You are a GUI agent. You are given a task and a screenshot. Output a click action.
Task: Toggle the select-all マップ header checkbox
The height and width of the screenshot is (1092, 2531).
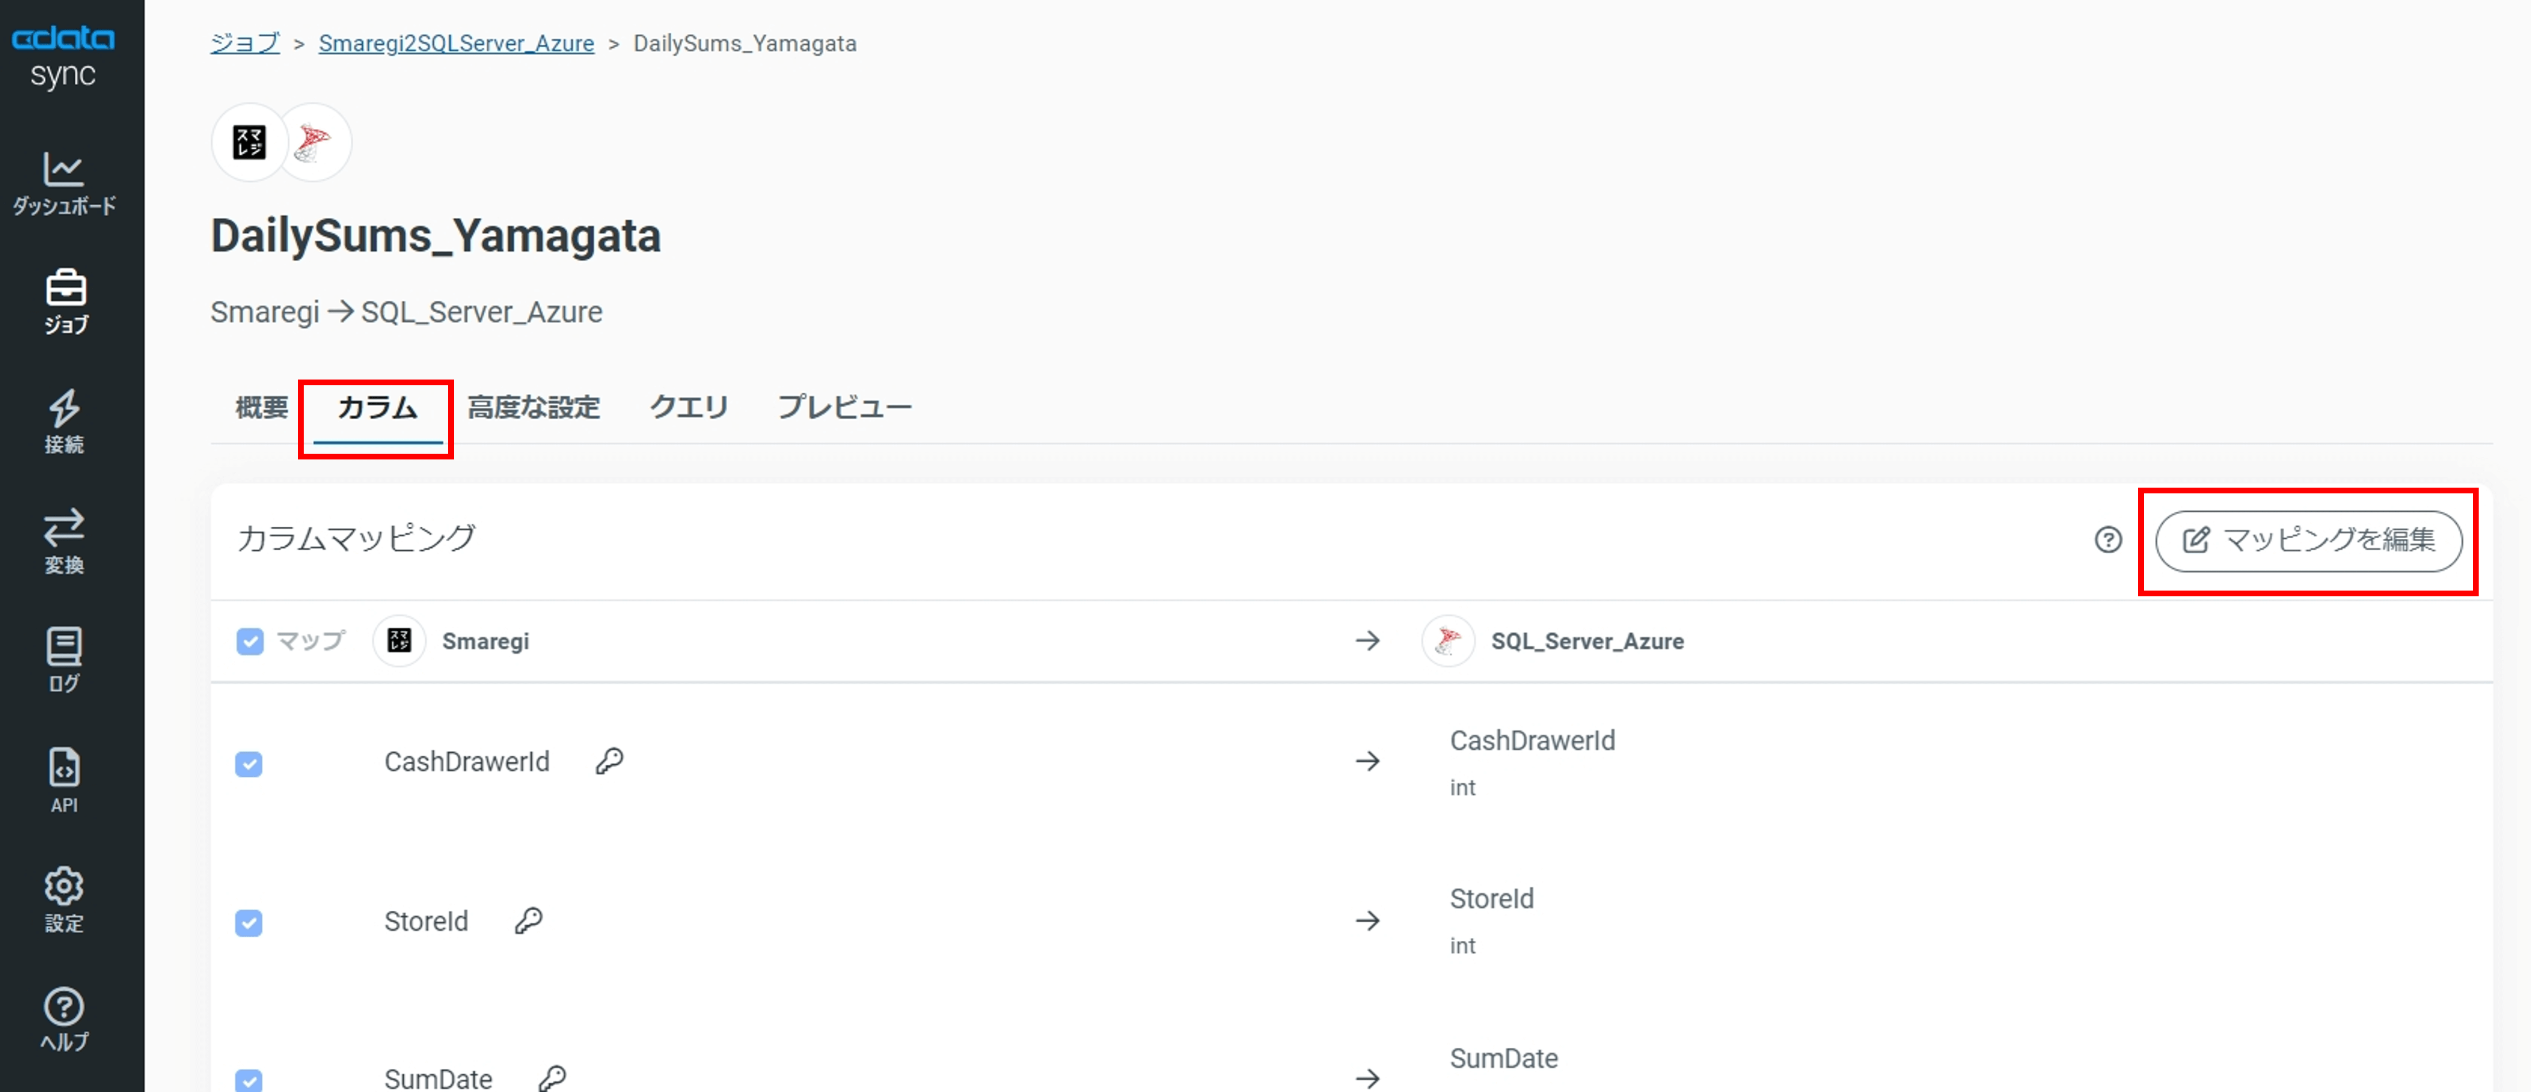250,641
